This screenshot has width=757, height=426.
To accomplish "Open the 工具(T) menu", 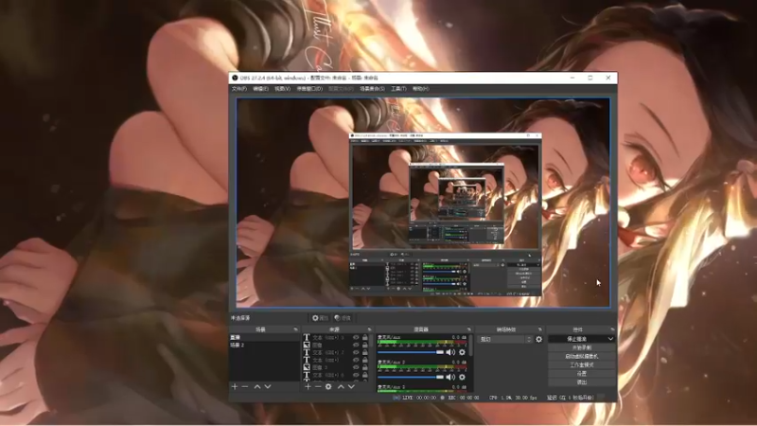I will click(x=398, y=89).
